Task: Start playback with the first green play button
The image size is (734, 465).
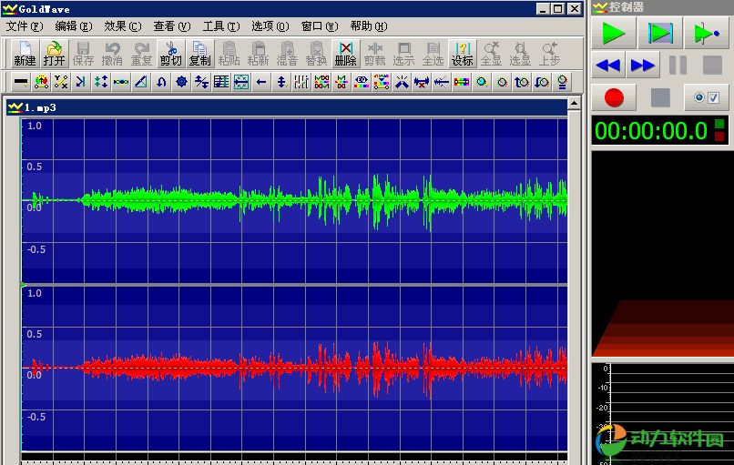Action: coord(614,35)
